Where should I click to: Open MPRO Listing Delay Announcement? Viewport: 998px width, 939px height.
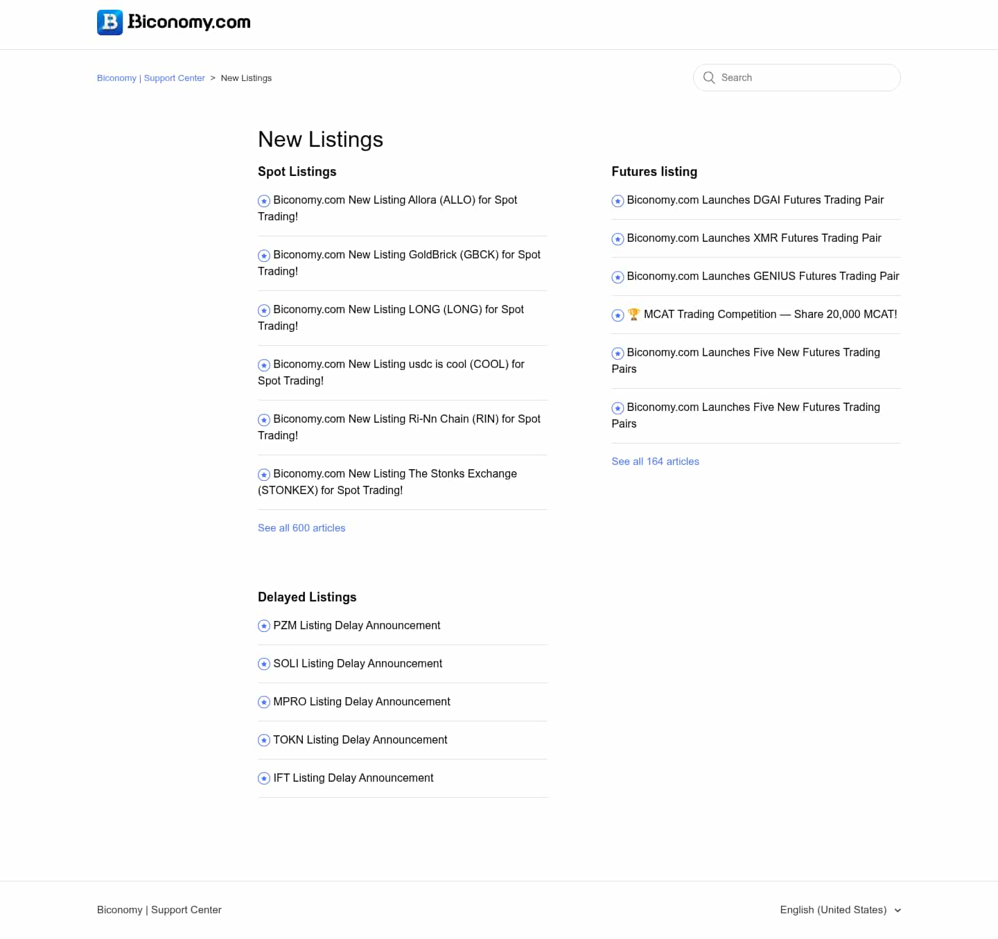point(362,701)
